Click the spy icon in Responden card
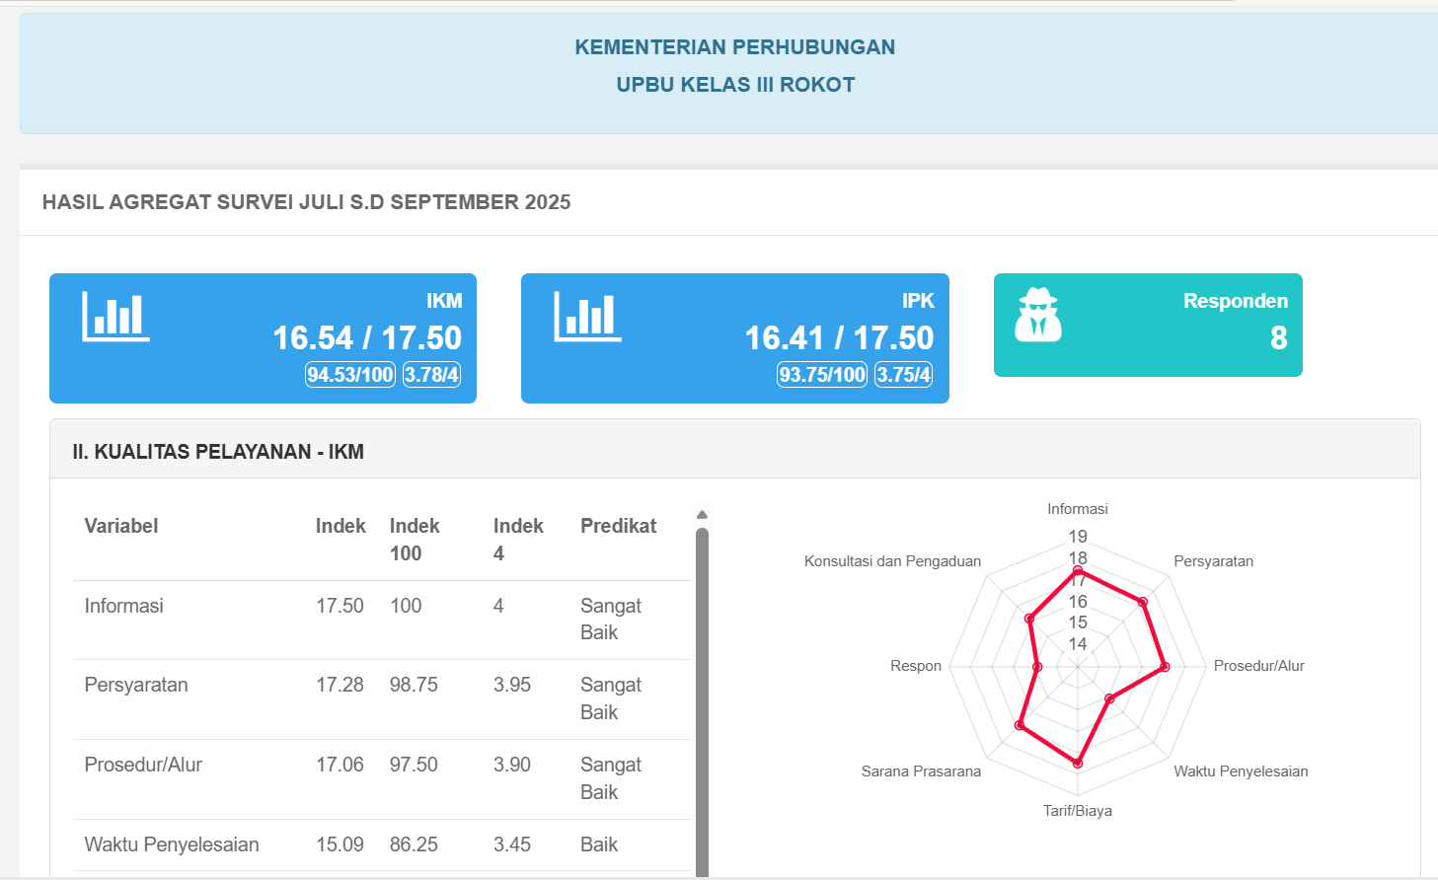The height and width of the screenshot is (880, 1438). (x=1038, y=315)
